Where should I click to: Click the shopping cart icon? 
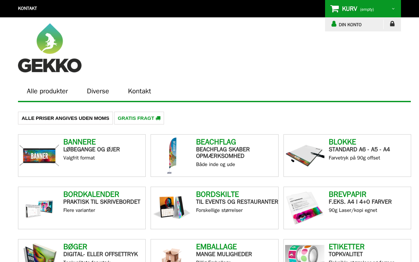click(x=335, y=9)
